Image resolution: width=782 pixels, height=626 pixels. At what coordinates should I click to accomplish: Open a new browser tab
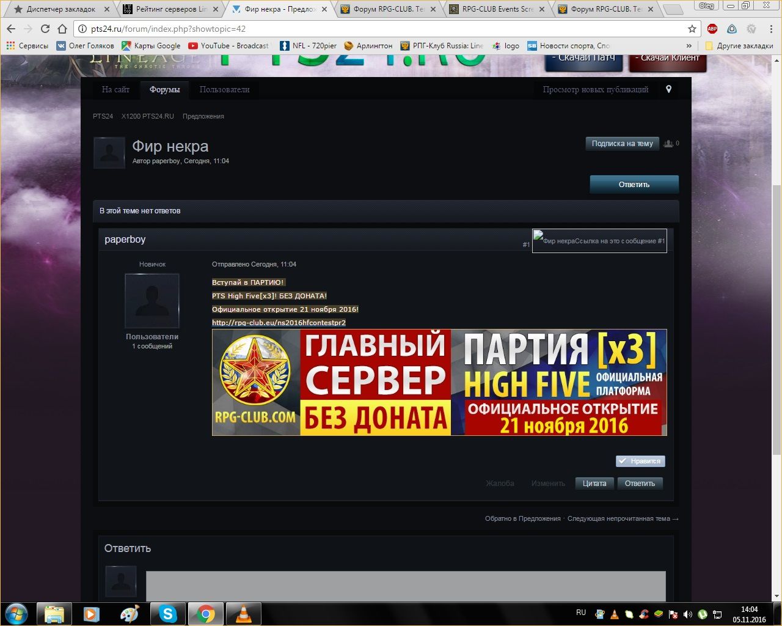coord(673,9)
